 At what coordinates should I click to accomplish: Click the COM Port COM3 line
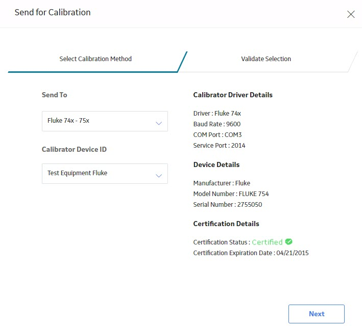218,135
